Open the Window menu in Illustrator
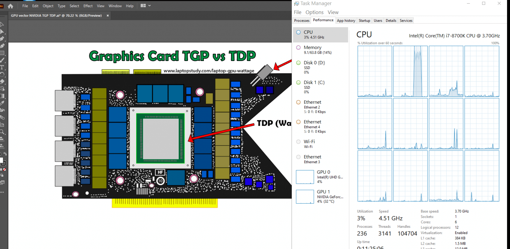This screenshot has width=510, height=249. (115, 6)
